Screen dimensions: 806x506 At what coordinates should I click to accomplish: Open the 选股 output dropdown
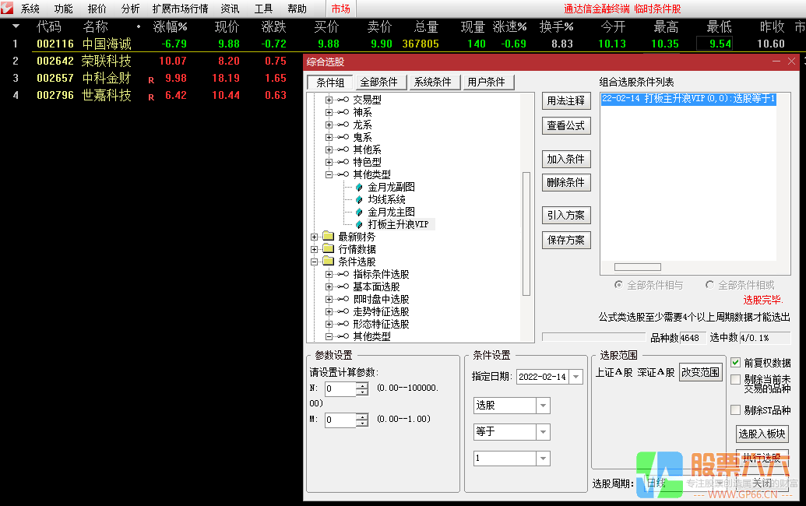point(544,406)
